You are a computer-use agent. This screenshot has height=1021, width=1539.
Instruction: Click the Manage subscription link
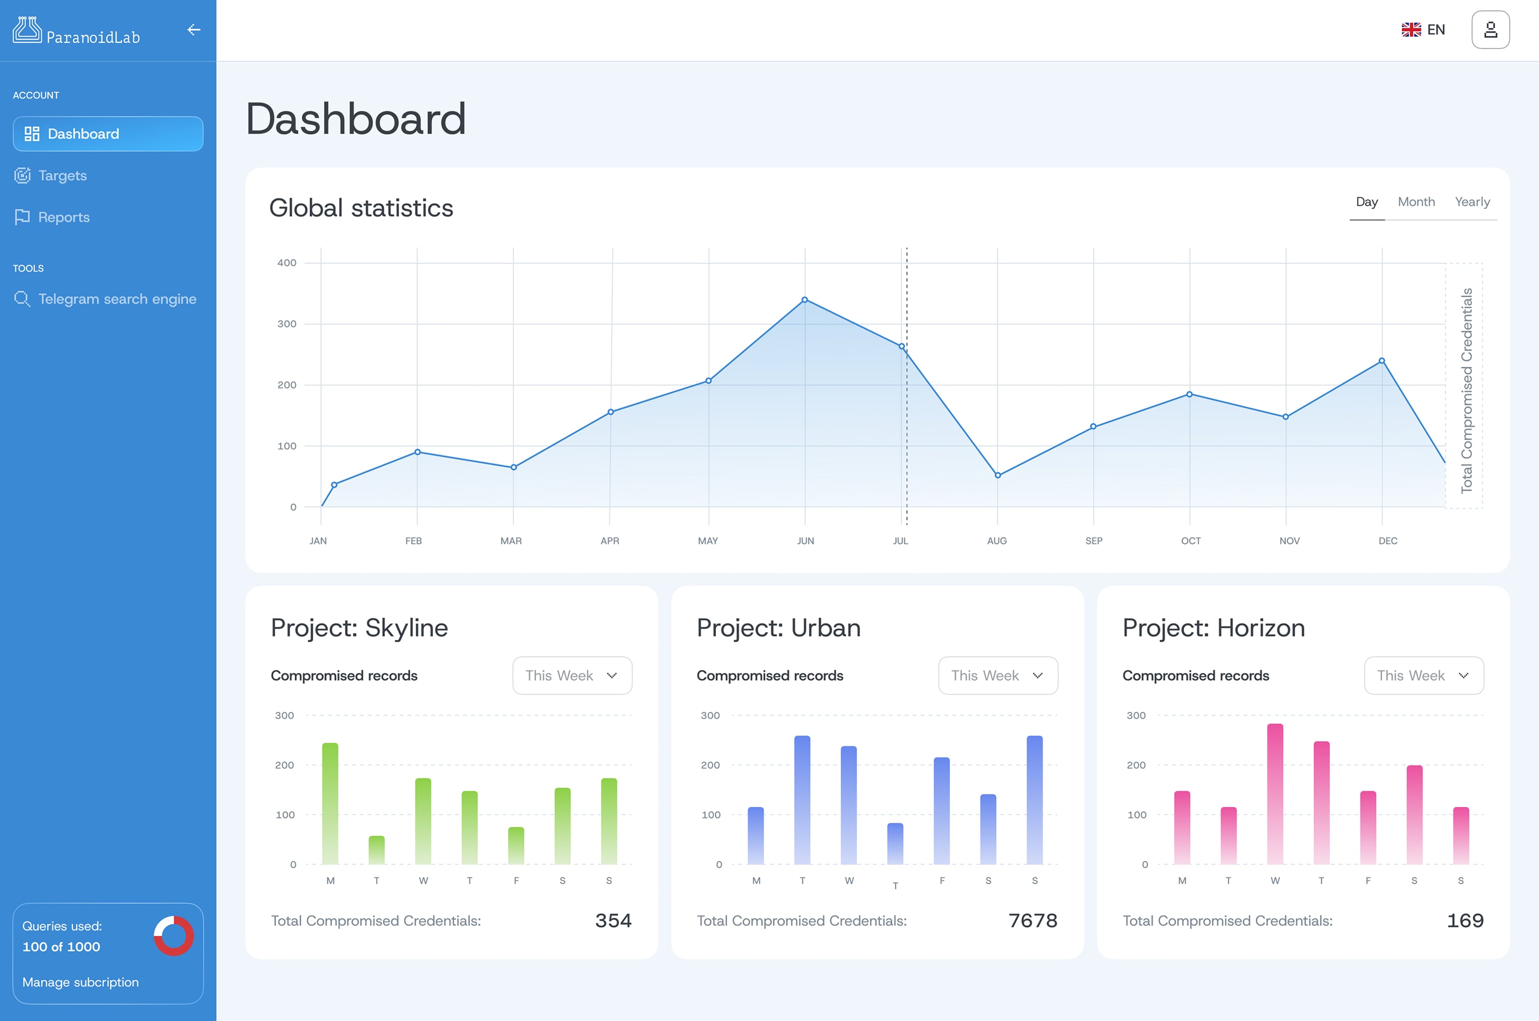[80, 982]
